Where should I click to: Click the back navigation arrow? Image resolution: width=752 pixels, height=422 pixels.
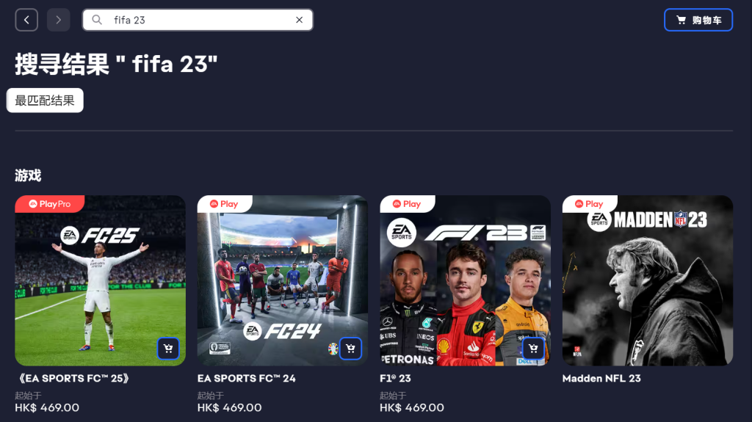click(x=26, y=20)
